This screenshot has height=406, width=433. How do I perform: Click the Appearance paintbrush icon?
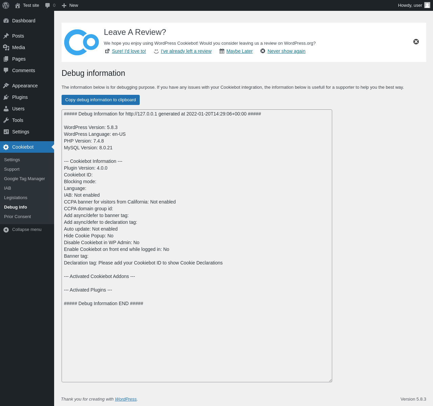pyautogui.click(x=6, y=86)
